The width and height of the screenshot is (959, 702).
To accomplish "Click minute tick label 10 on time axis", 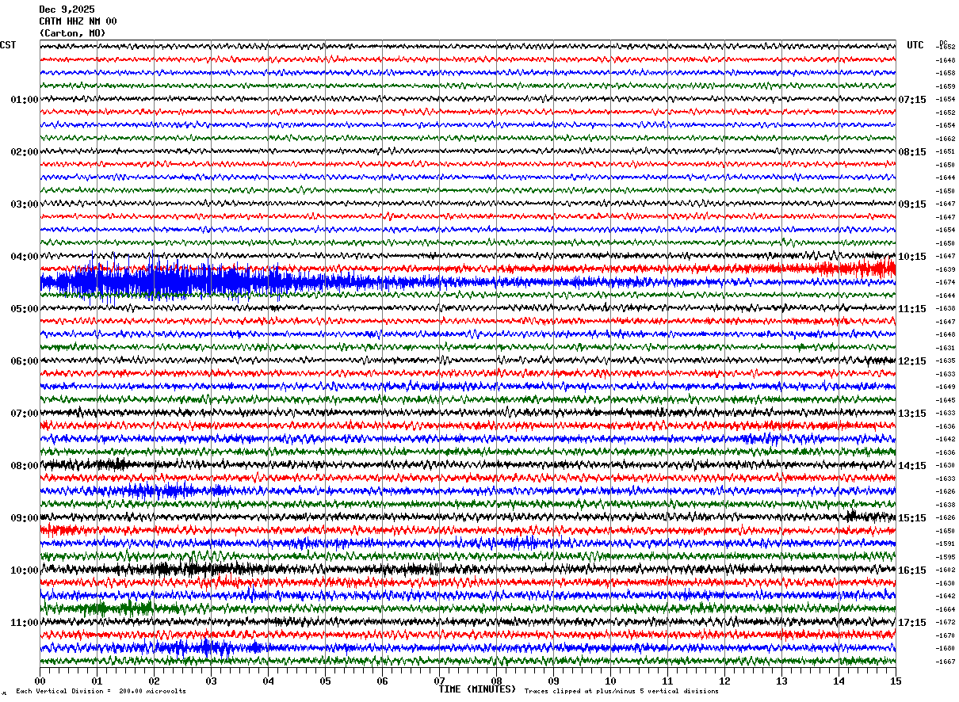I will (610, 681).
